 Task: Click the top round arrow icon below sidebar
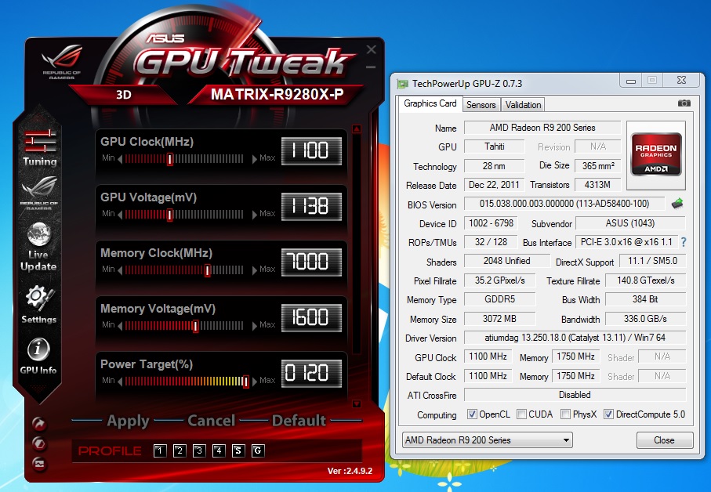click(39, 424)
